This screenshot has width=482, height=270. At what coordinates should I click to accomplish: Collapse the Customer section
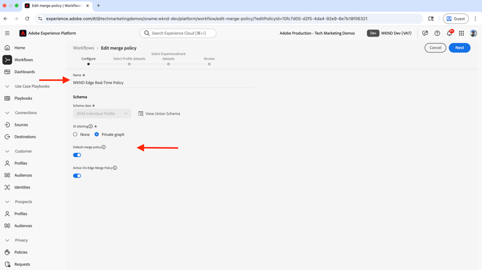click(7, 151)
